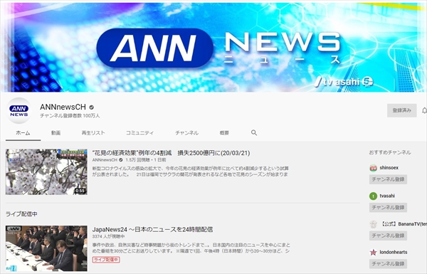Click the 【公式】BananaTV channel name
This screenshot has height=274, width=427.
[x=404, y=224]
